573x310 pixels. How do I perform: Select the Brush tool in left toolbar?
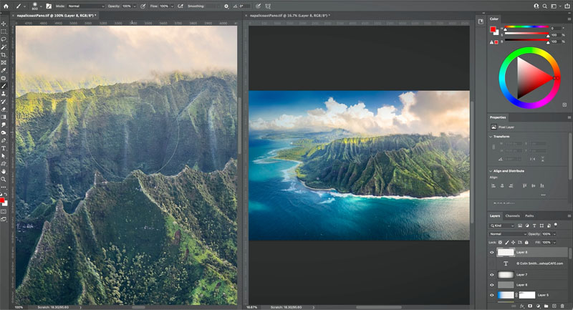tap(4, 86)
